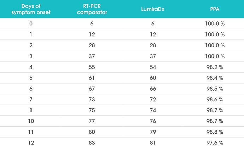The width and height of the screenshot is (244, 147).
Task: Click the LumiraDx value 79
Action: click(153, 132)
